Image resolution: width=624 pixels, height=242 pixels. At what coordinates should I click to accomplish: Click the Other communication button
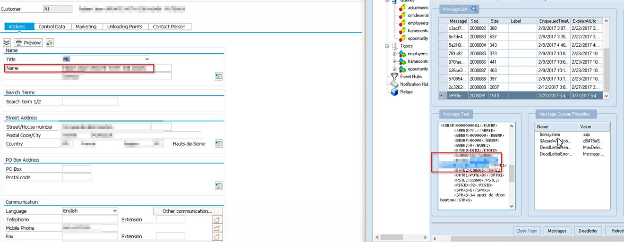click(188, 211)
